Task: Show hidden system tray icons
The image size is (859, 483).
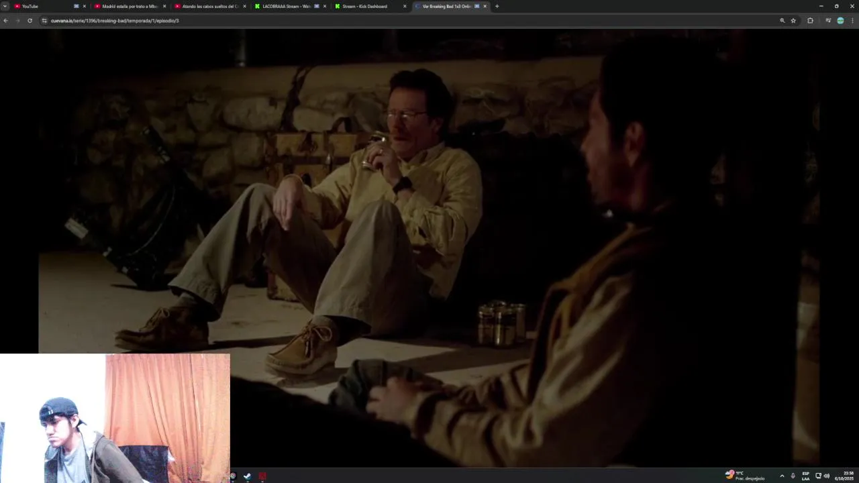Action: click(782, 476)
